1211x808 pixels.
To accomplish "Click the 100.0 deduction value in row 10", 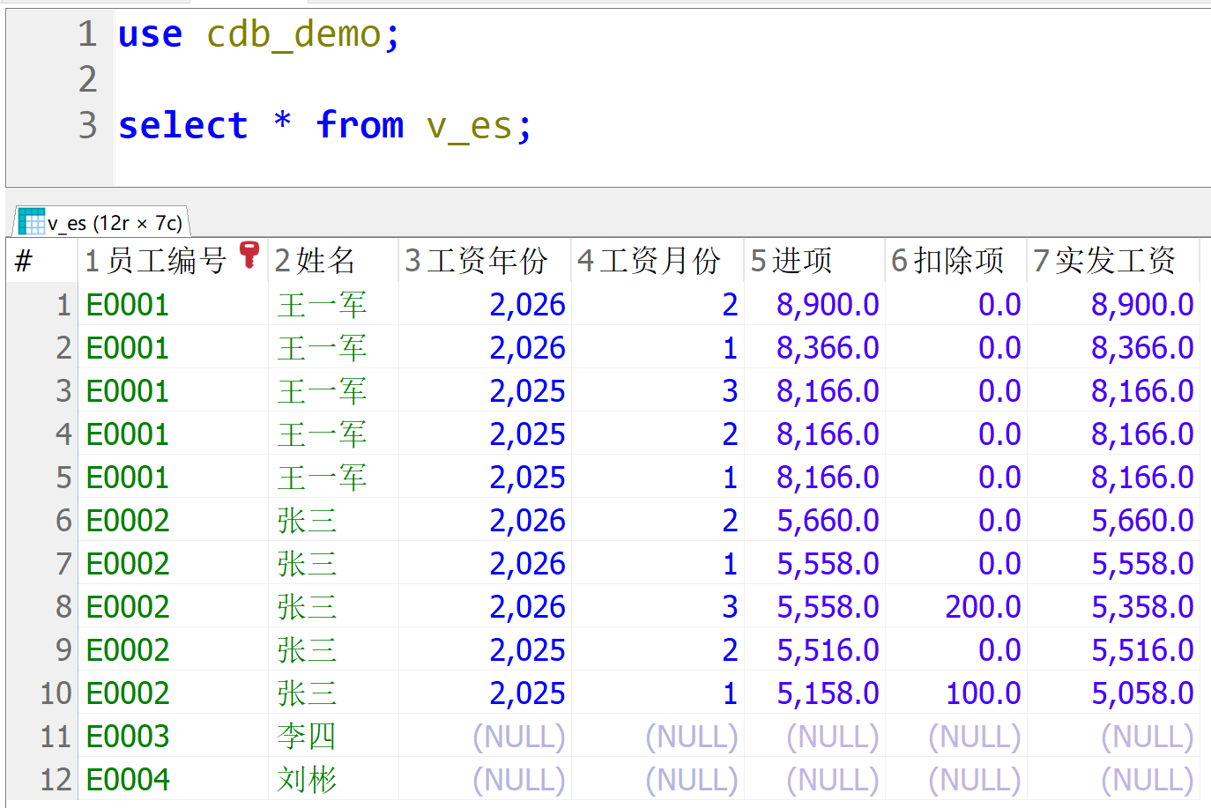I will pyautogui.click(x=982, y=693).
